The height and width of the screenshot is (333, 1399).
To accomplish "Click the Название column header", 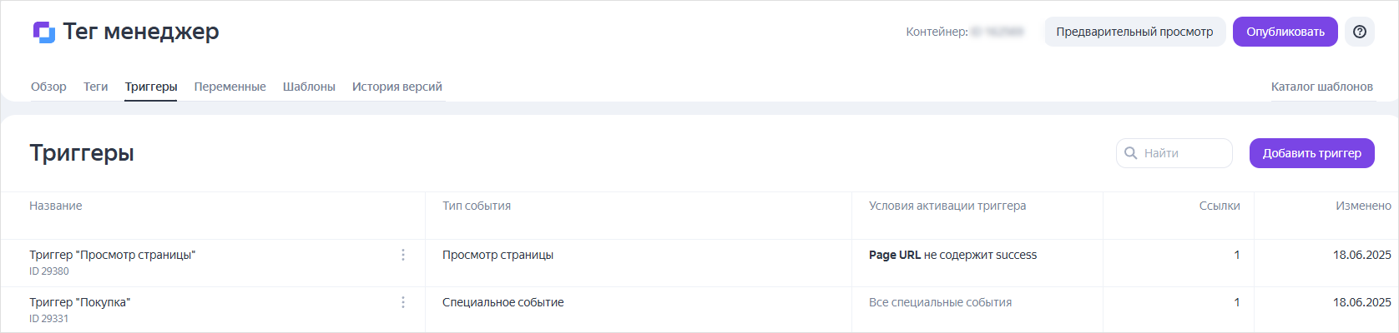I will (56, 206).
